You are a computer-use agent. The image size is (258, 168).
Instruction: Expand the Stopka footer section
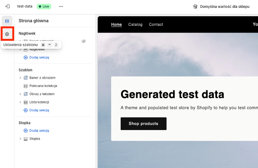20,139
